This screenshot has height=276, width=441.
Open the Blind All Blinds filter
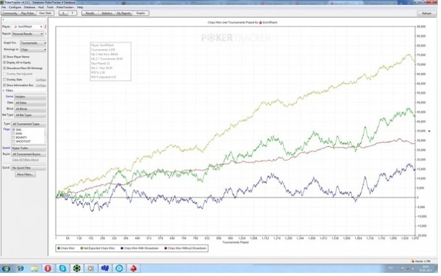(x=30, y=109)
